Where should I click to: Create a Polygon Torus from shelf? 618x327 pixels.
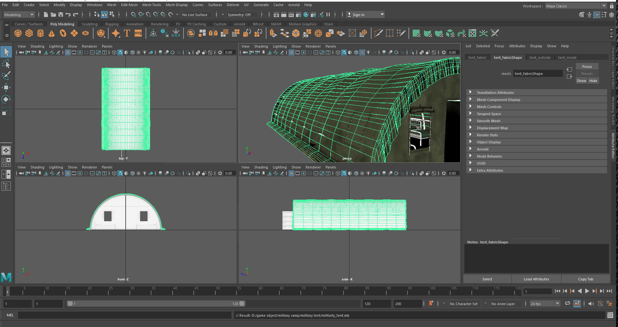pos(63,33)
